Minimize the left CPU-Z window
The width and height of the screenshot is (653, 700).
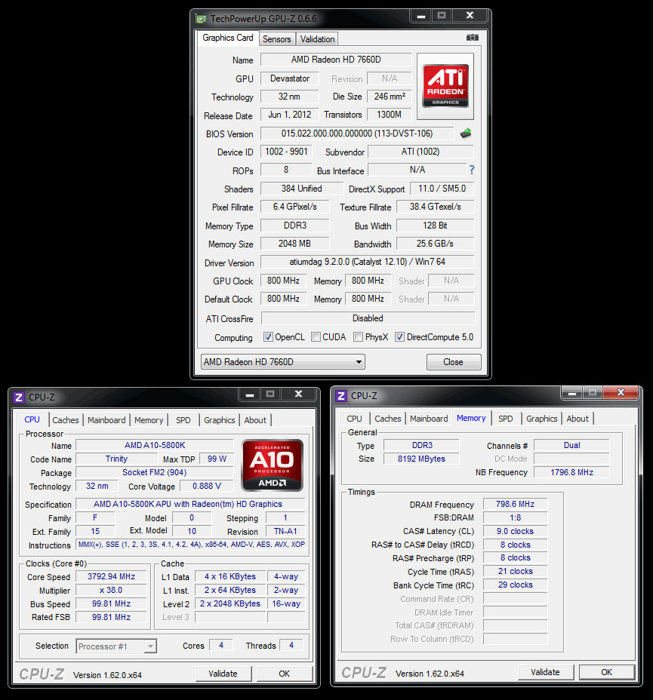[250, 395]
